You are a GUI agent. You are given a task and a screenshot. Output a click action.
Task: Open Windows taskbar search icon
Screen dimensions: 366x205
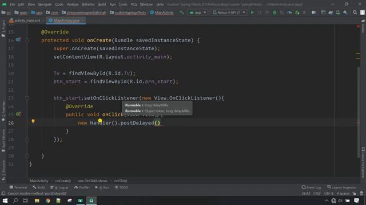[x=15, y=200]
